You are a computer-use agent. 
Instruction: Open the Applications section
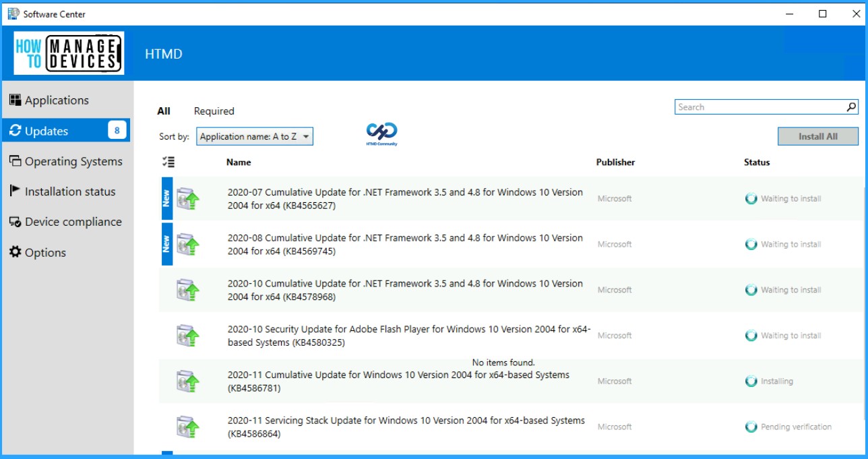click(x=66, y=100)
